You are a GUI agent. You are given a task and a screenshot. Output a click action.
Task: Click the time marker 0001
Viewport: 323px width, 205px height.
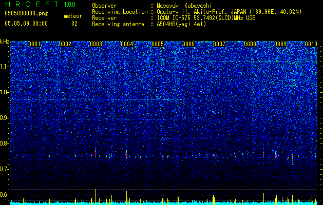[x=34, y=44]
